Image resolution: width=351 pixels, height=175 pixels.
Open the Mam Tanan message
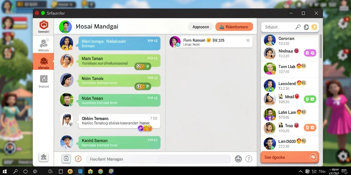pyautogui.click(x=119, y=60)
